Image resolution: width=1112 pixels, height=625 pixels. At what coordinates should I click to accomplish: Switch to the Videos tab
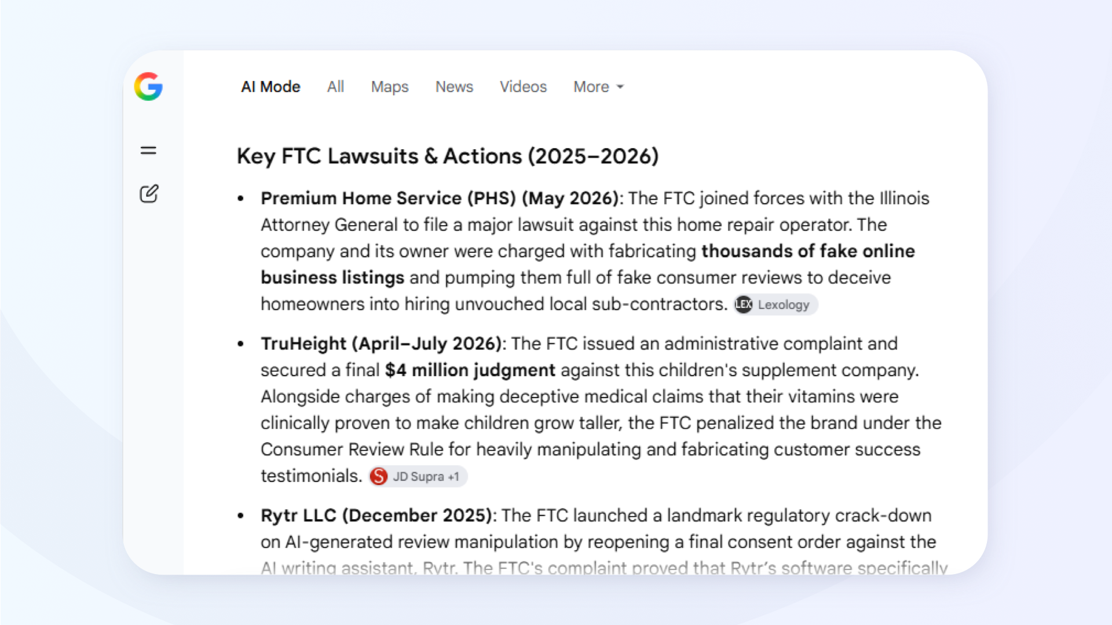[523, 87]
